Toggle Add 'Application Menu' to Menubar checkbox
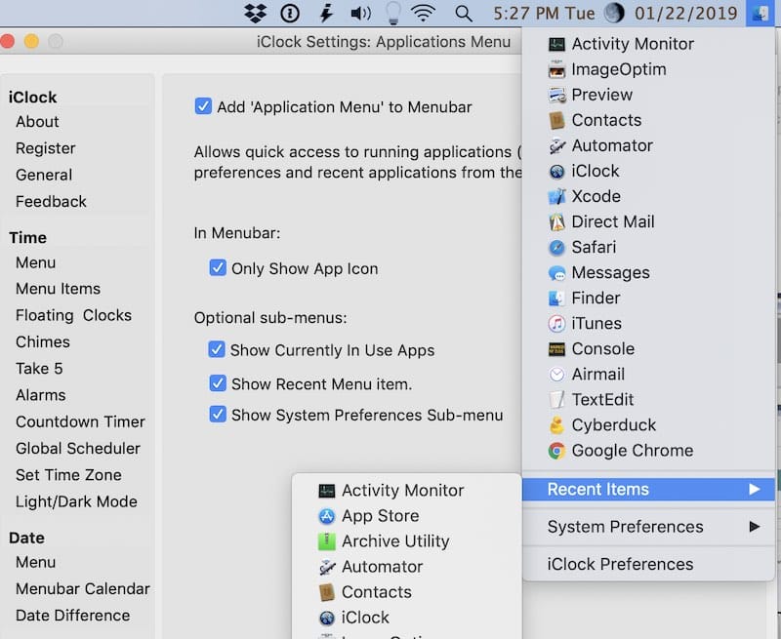The width and height of the screenshot is (781, 639). click(x=203, y=106)
